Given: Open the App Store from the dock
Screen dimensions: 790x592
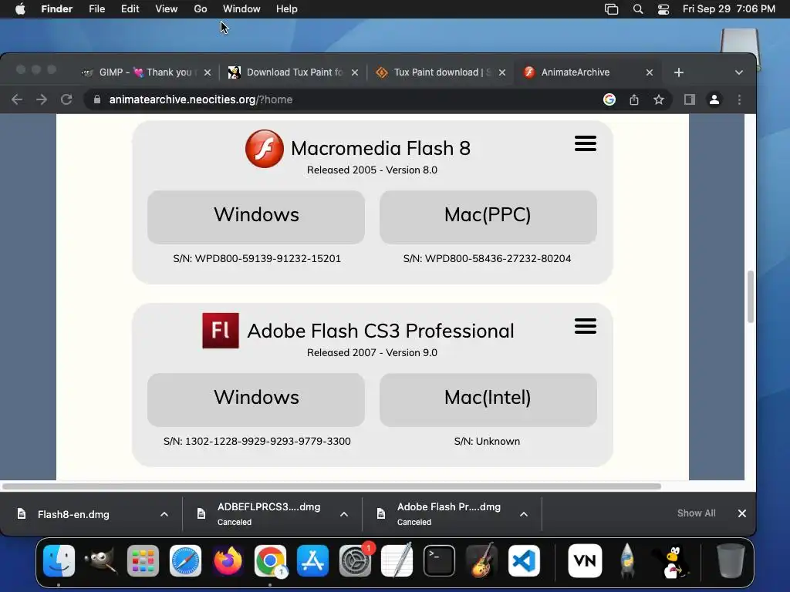Looking at the screenshot, I should pos(312,561).
